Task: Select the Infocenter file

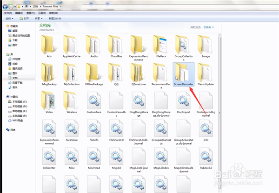Action: pyautogui.click(x=49, y=158)
